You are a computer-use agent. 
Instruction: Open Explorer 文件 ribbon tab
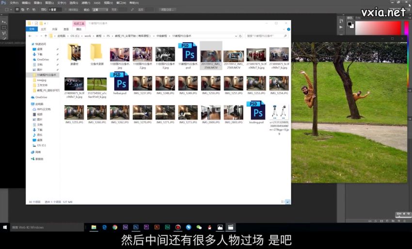[x=32, y=29]
